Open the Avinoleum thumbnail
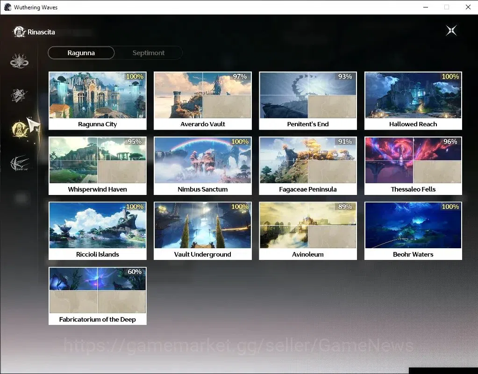Image resolution: width=478 pixels, height=374 pixels. coord(308,225)
